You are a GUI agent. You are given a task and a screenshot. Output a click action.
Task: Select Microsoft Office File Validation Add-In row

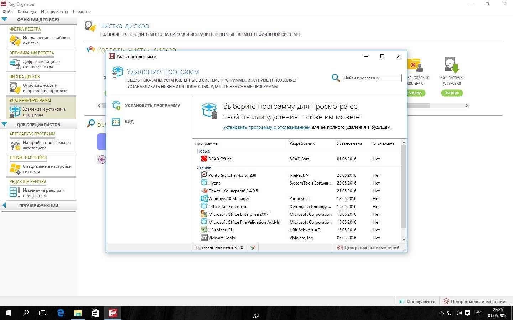pos(297,222)
